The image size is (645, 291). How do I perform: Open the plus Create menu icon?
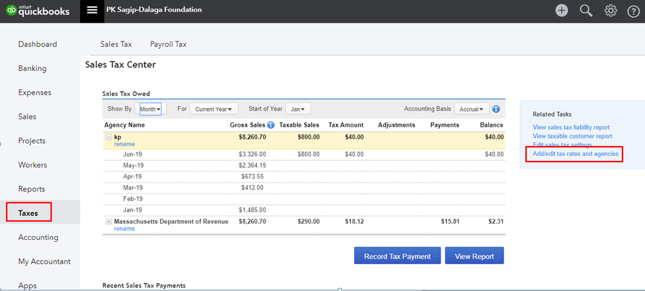click(562, 10)
